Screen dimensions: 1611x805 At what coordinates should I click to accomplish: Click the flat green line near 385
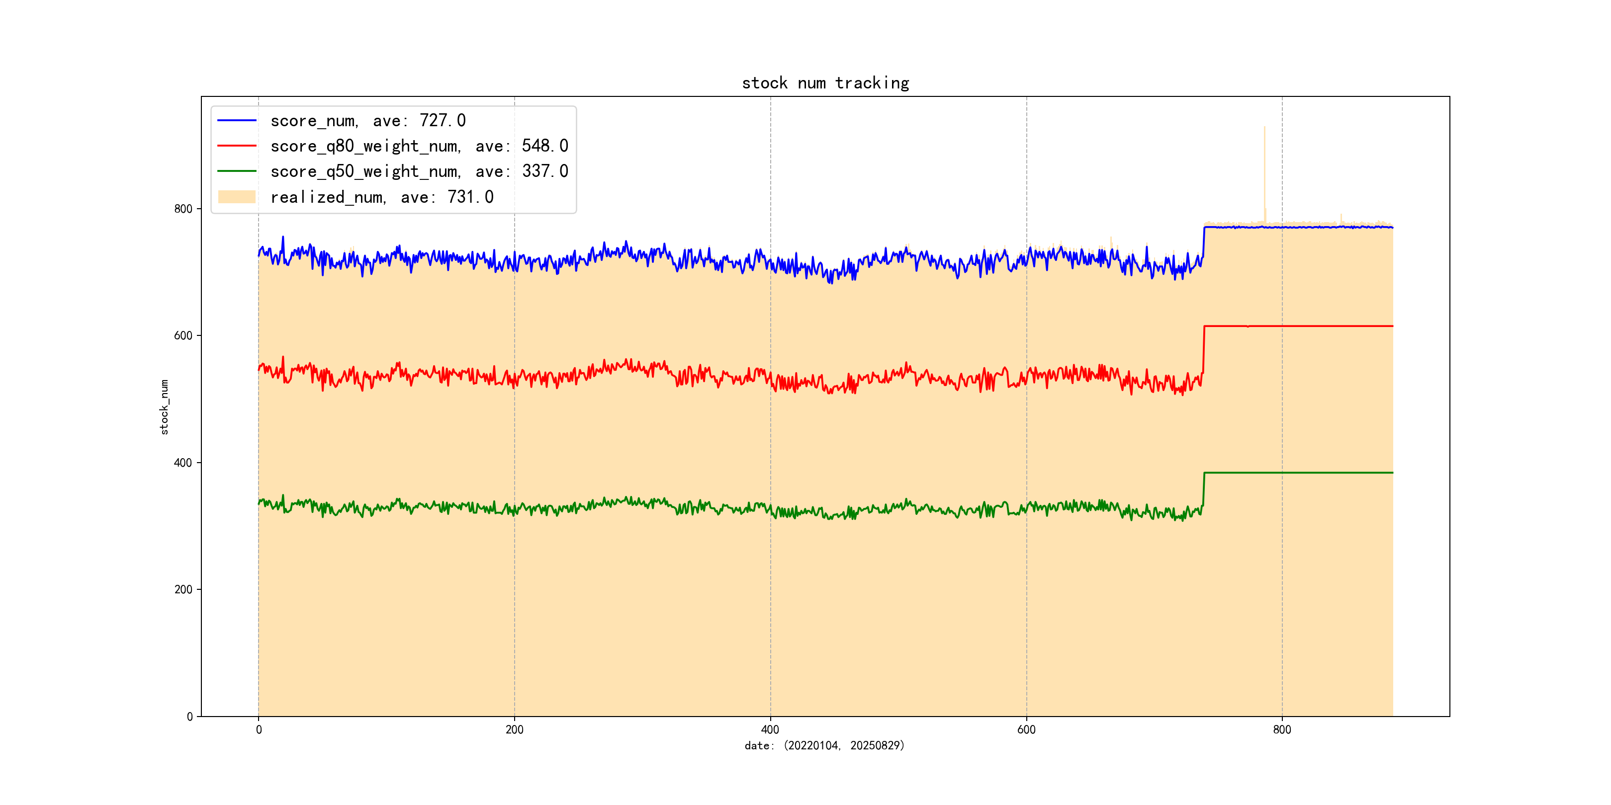pos(1313,473)
